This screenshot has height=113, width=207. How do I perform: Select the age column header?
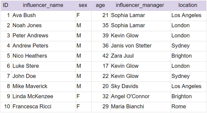pyautogui.click(x=101, y=5)
